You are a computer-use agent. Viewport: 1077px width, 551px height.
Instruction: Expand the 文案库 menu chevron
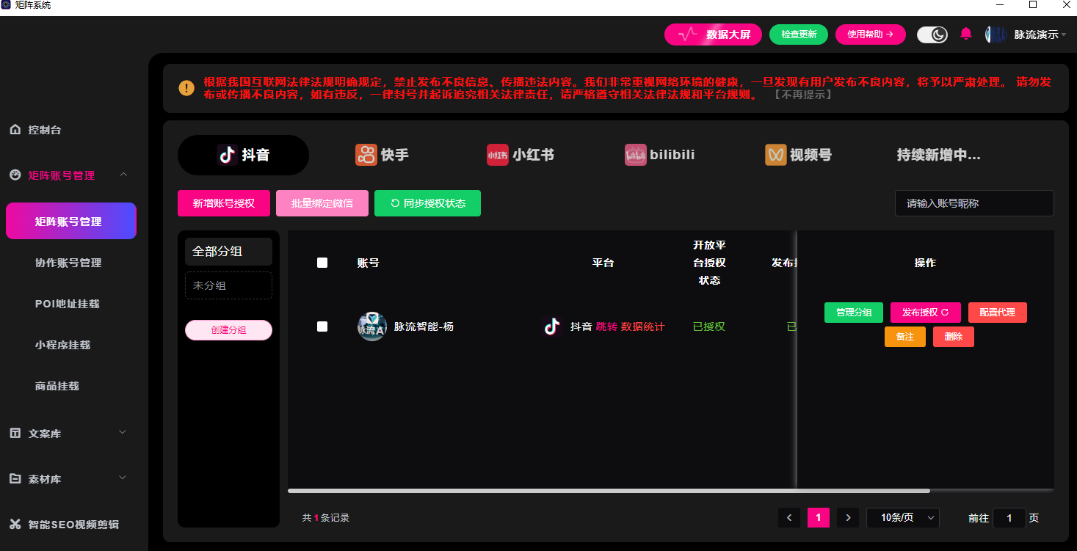123,432
